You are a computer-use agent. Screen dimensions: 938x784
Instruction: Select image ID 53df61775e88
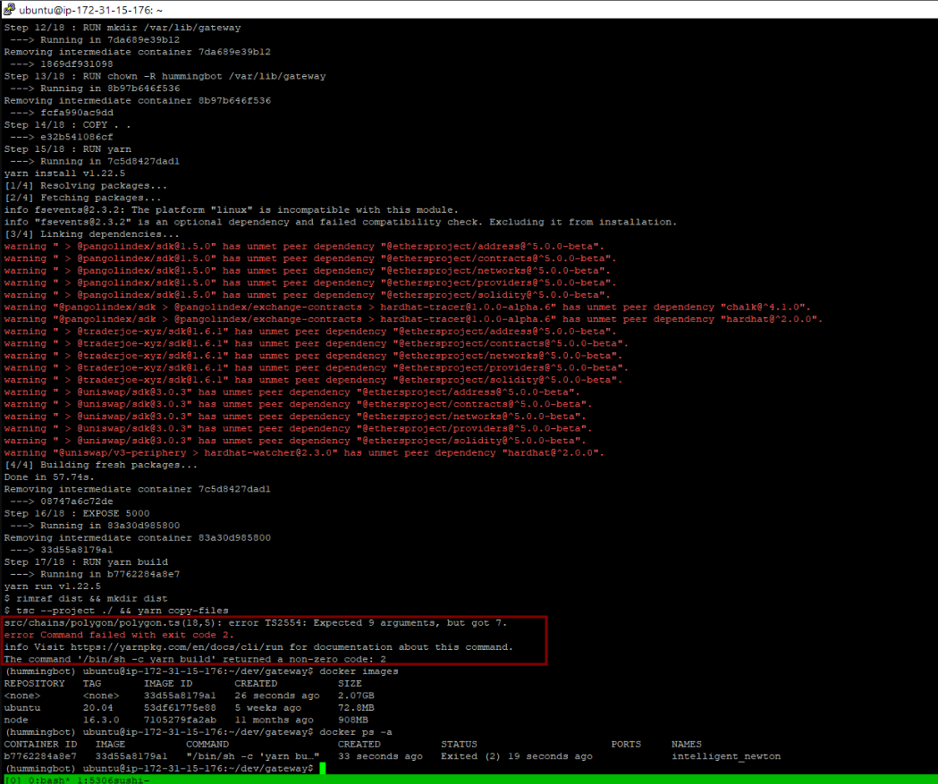point(180,708)
